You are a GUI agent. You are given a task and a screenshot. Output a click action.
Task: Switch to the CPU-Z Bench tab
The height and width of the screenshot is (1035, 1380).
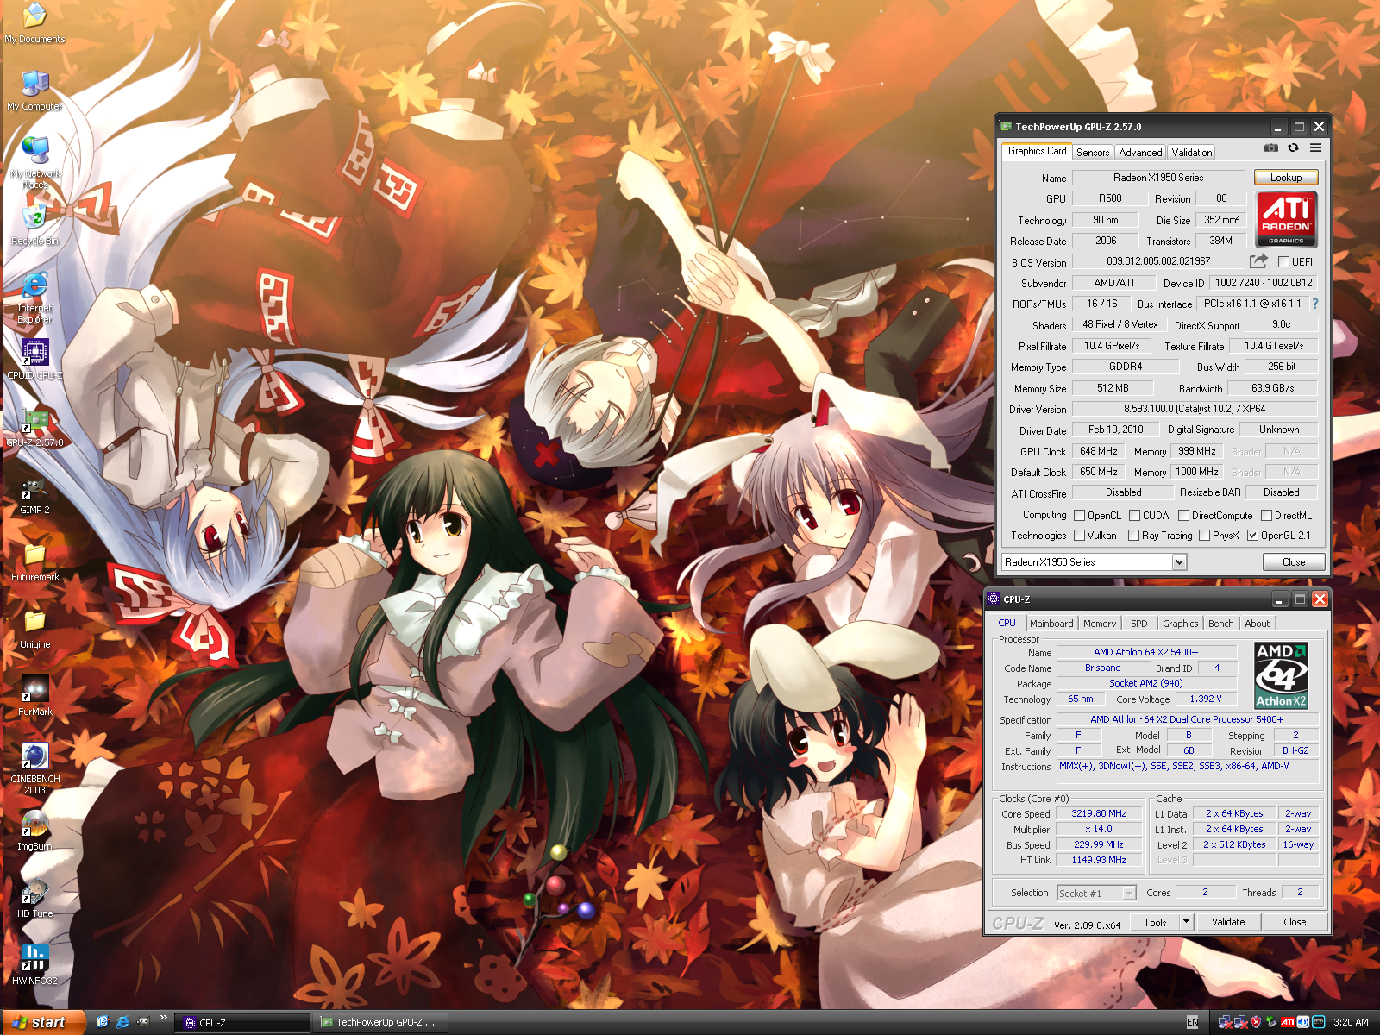[1220, 624]
